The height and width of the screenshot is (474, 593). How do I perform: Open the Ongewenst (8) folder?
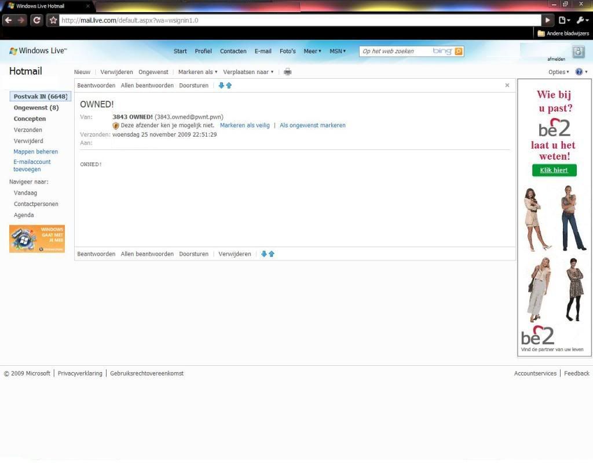(x=36, y=108)
